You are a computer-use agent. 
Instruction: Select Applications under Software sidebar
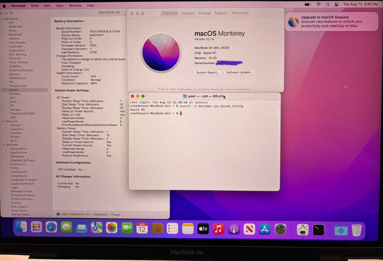click(x=19, y=152)
